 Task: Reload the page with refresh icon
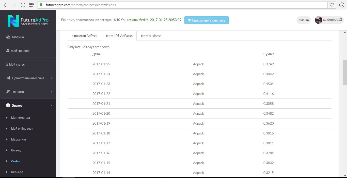click(x=23, y=5)
